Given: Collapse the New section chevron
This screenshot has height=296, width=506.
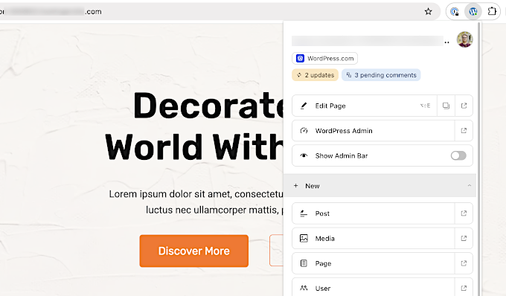Looking at the screenshot, I should pos(470,186).
